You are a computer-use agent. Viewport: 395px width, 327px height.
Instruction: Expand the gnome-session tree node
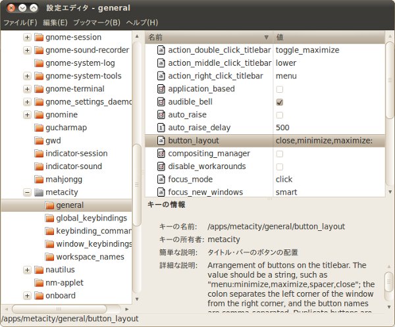tap(27, 37)
